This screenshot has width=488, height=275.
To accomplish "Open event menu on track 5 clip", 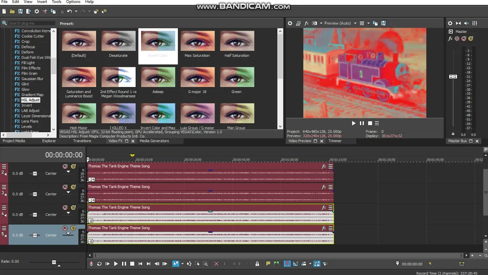I will [331, 228].
